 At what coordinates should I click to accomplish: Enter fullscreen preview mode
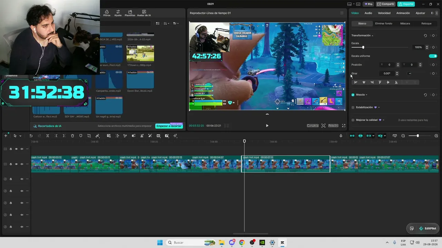pyautogui.click(x=344, y=126)
